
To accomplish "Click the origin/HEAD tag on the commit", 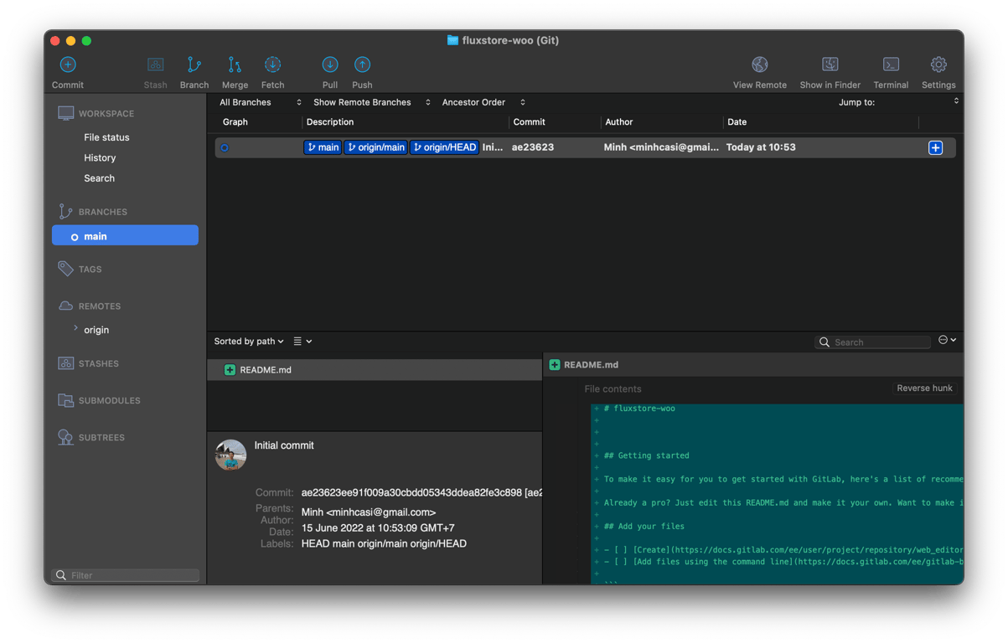I will 444,147.
